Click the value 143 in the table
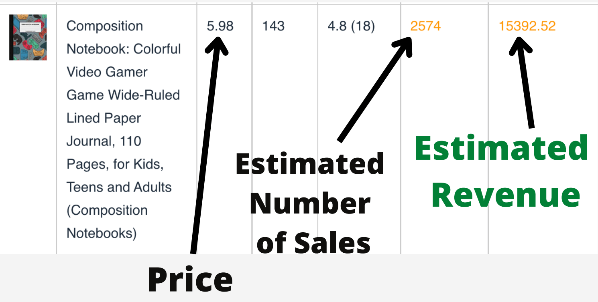The image size is (598, 302). click(x=273, y=26)
